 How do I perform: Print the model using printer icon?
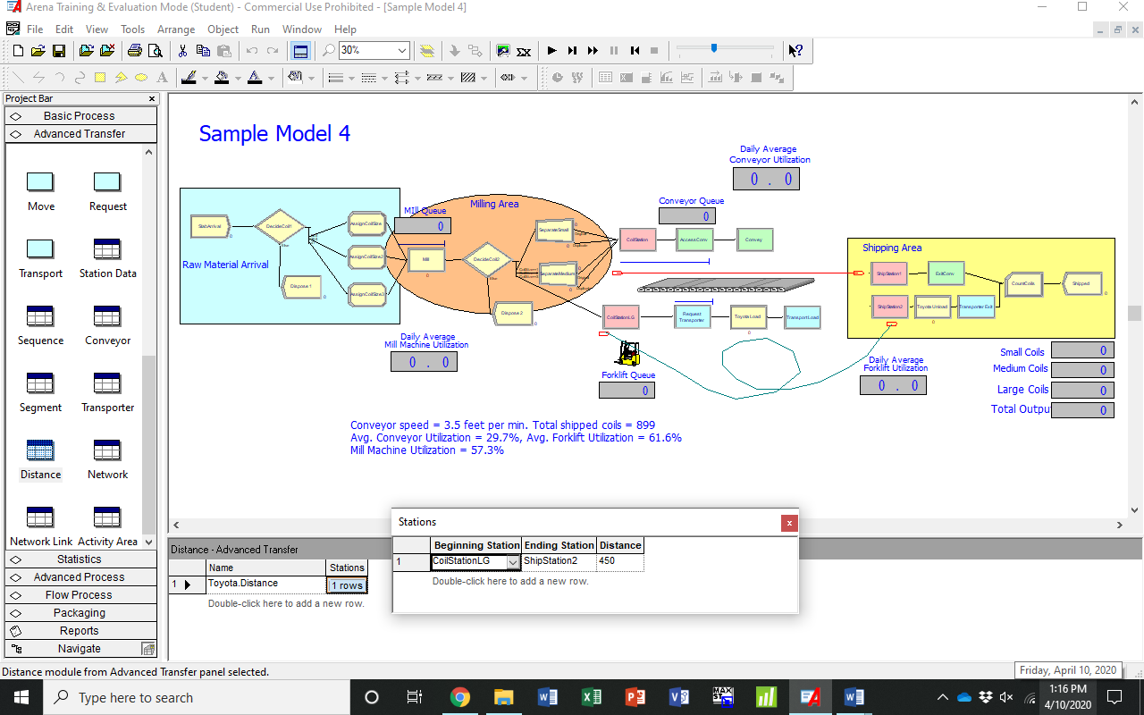[x=134, y=51]
